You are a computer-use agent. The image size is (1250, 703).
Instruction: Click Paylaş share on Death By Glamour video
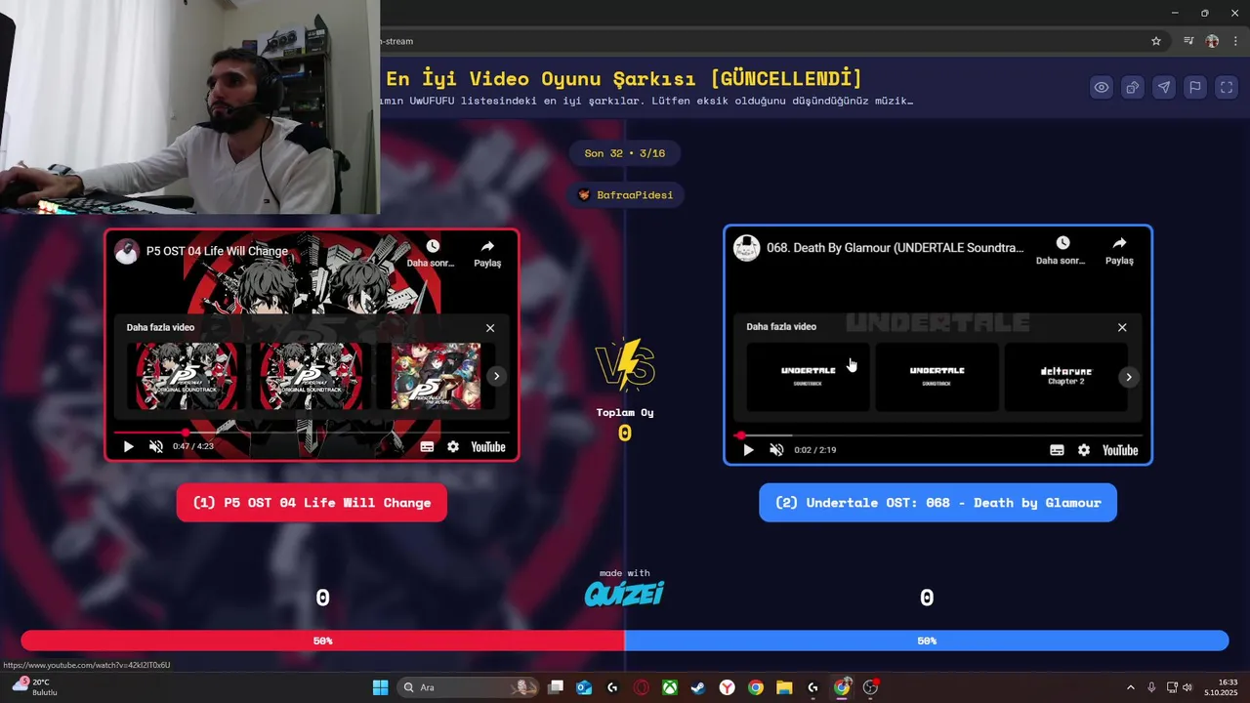point(1119,250)
